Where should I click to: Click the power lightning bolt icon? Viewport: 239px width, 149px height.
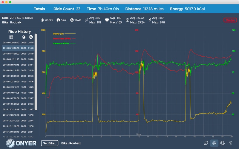pyautogui.click(x=150, y=20)
